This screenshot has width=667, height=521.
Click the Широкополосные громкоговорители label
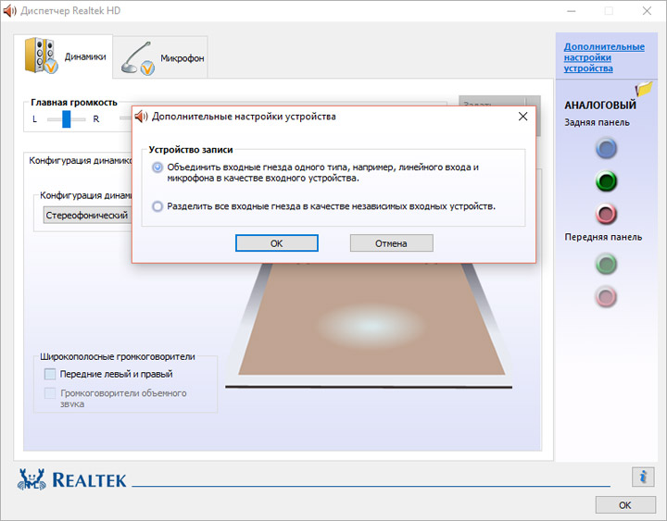(x=118, y=356)
